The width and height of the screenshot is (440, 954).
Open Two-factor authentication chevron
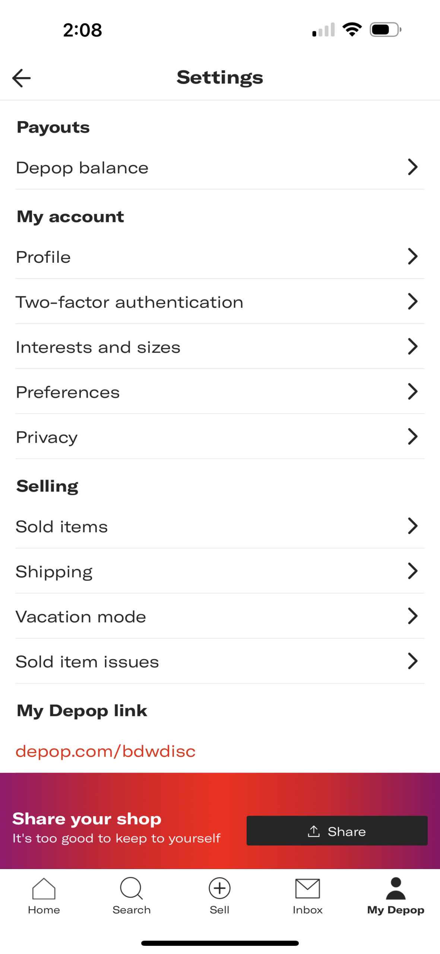point(412,301)
